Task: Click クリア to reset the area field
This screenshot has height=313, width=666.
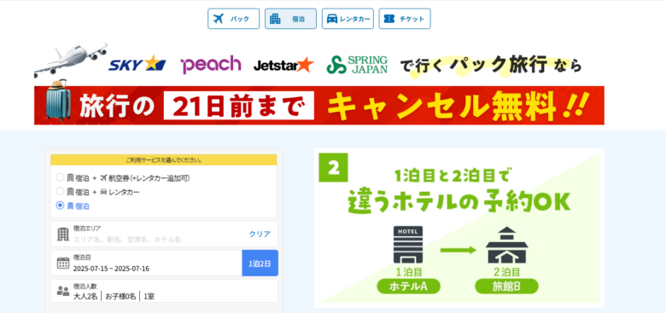Action: tap(259, 235)
